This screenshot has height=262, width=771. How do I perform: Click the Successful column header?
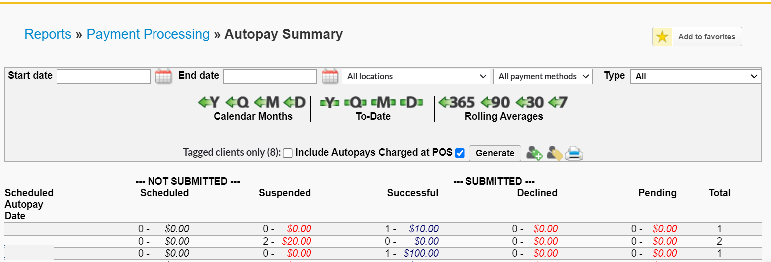[x=413, y=193]
